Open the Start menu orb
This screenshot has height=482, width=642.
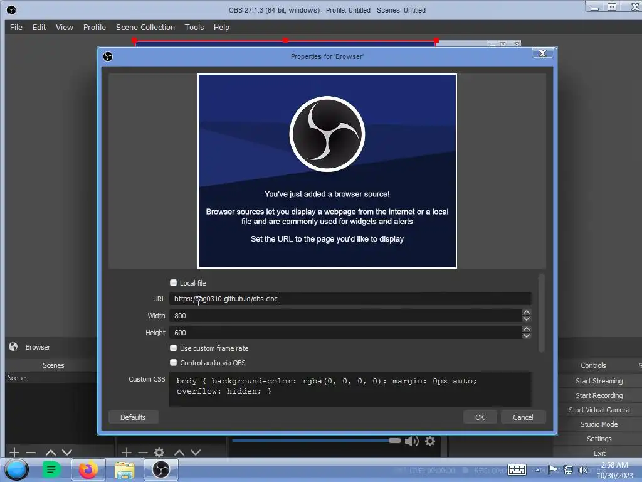(x=17, y=469)
